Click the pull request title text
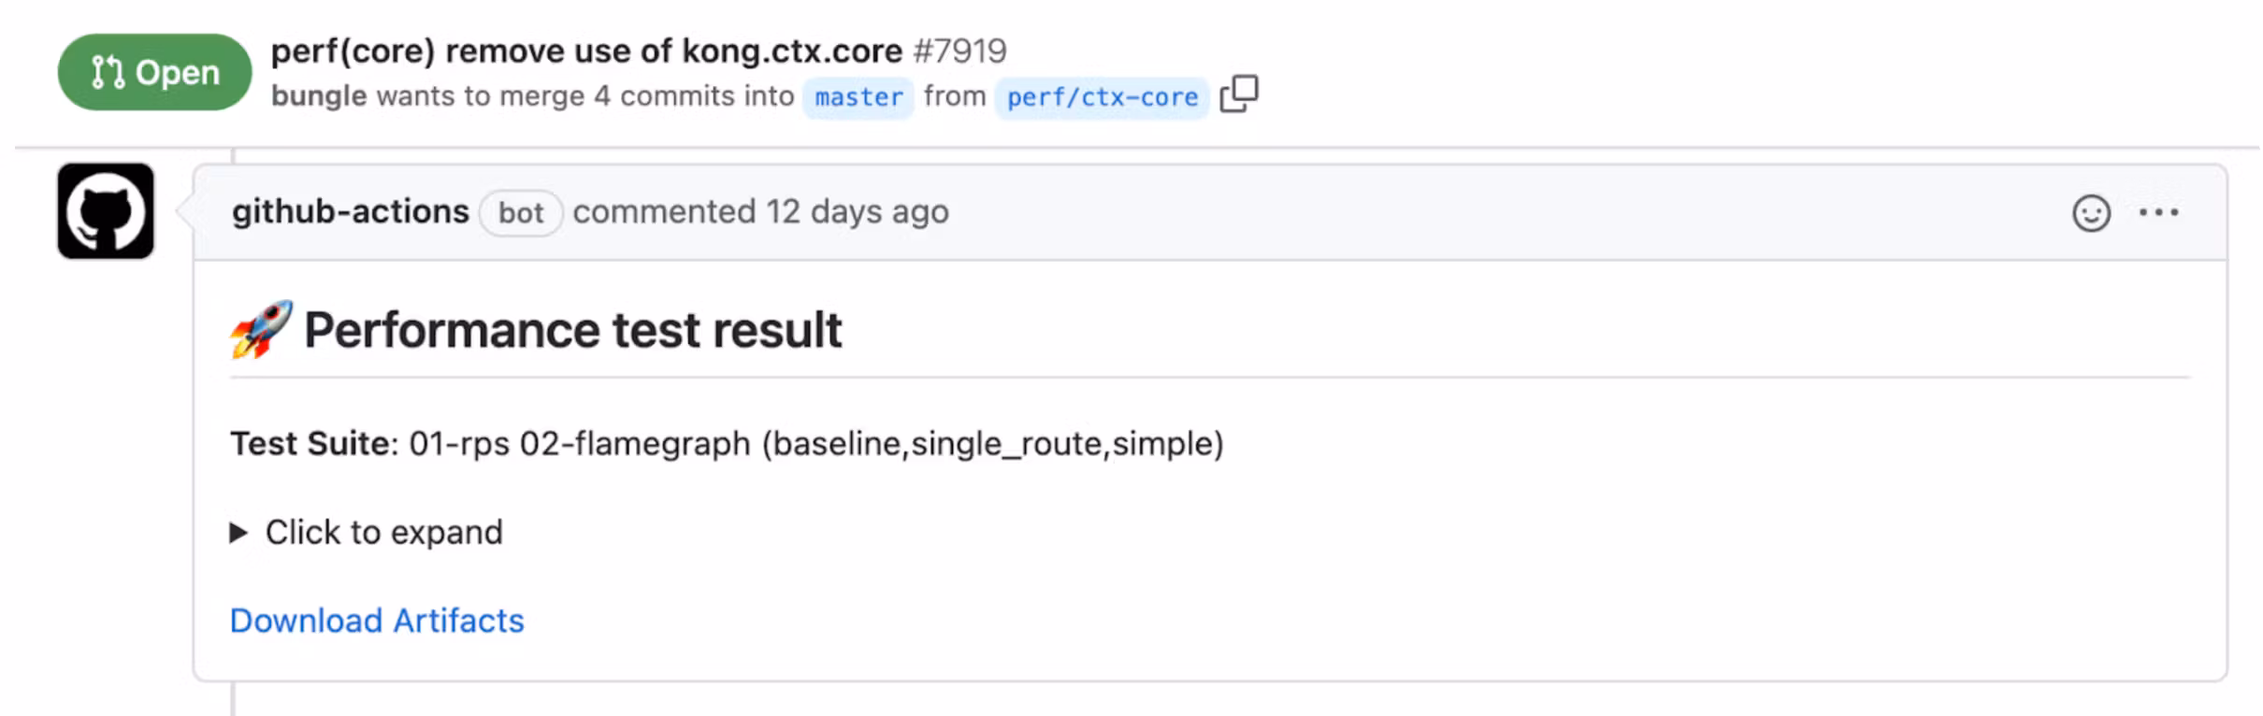2263x716 pixels. 586,51
